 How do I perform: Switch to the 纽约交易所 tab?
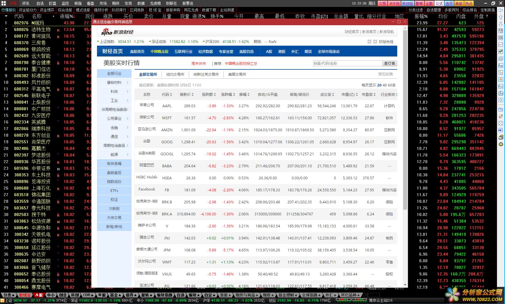pos(175,74)
